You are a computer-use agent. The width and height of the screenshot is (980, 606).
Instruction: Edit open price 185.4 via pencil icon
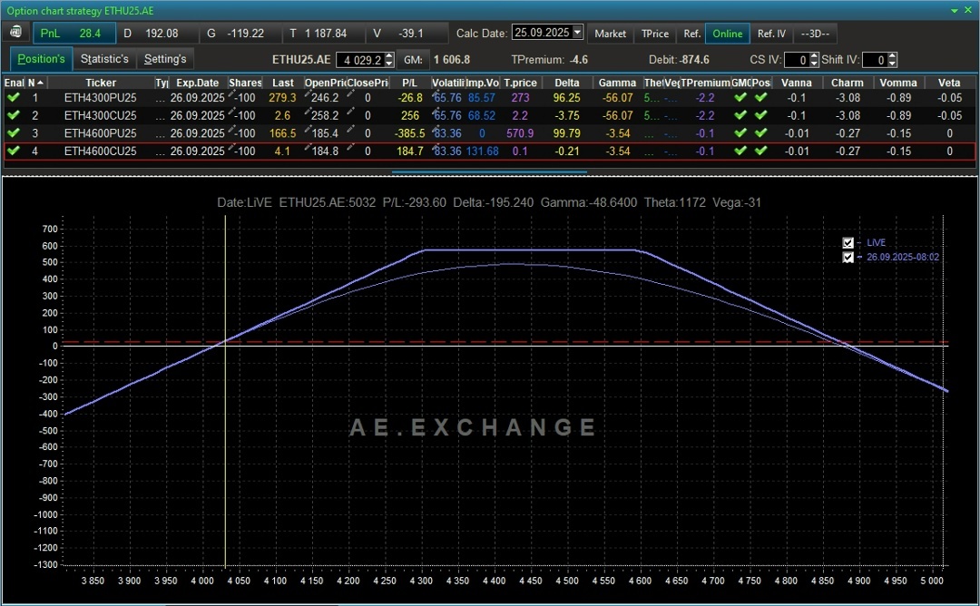[x=309, y=130]
